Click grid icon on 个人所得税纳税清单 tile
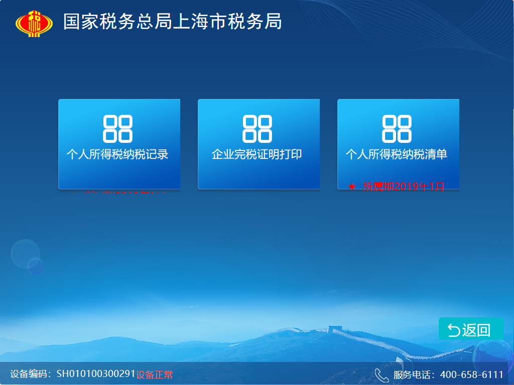 397,129
